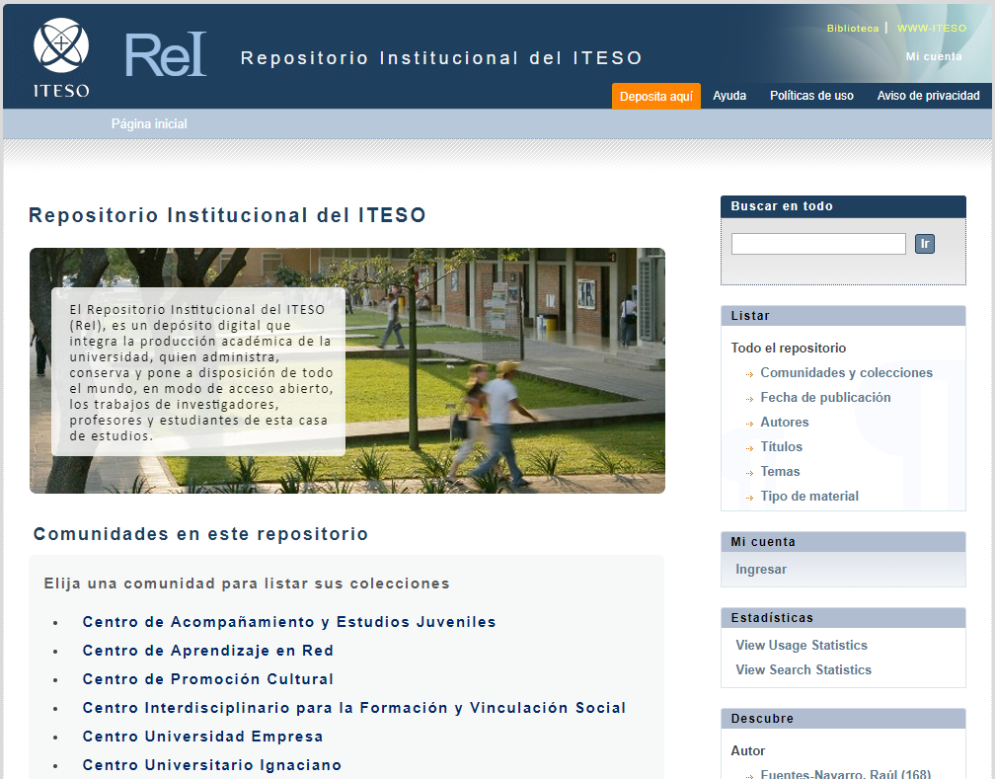Click the Deposita aquí button
Screen dimensions: 995x779
(656, 96)
